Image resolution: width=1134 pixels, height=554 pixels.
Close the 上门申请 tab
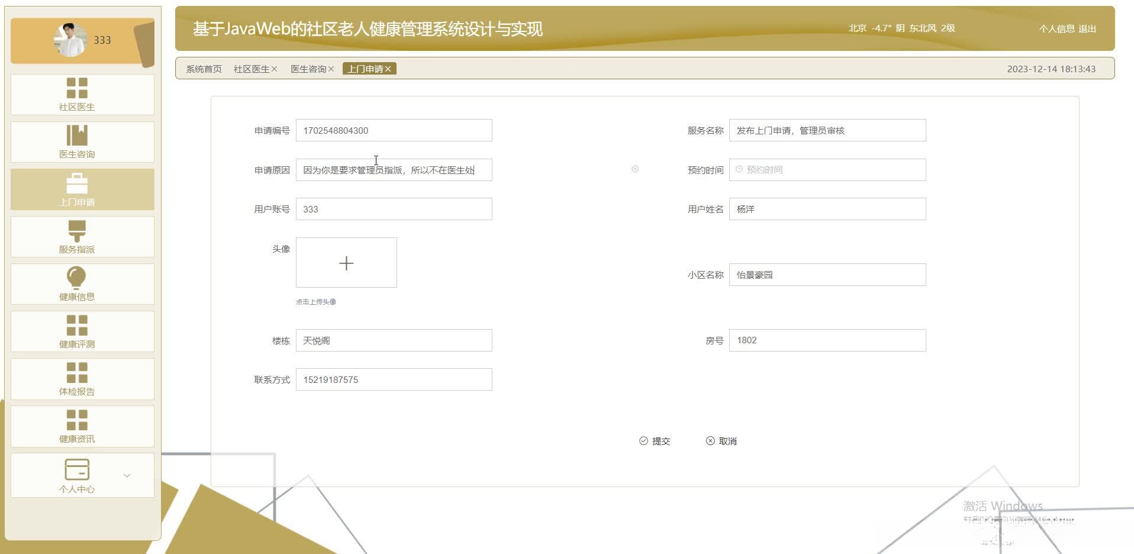[390, 69]
